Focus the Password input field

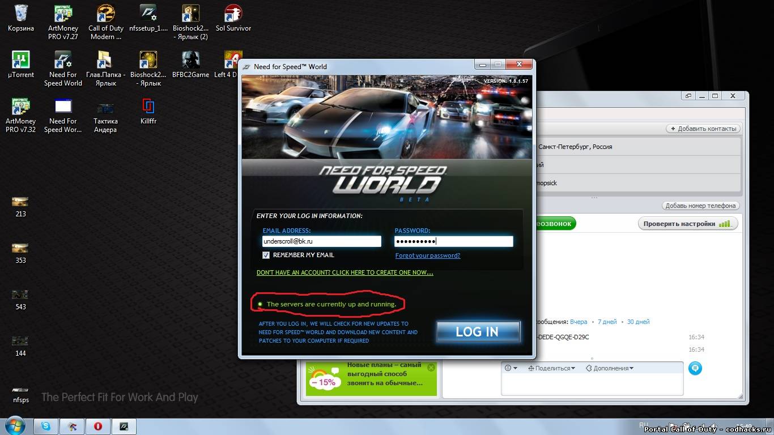click(x=453, y=241)
